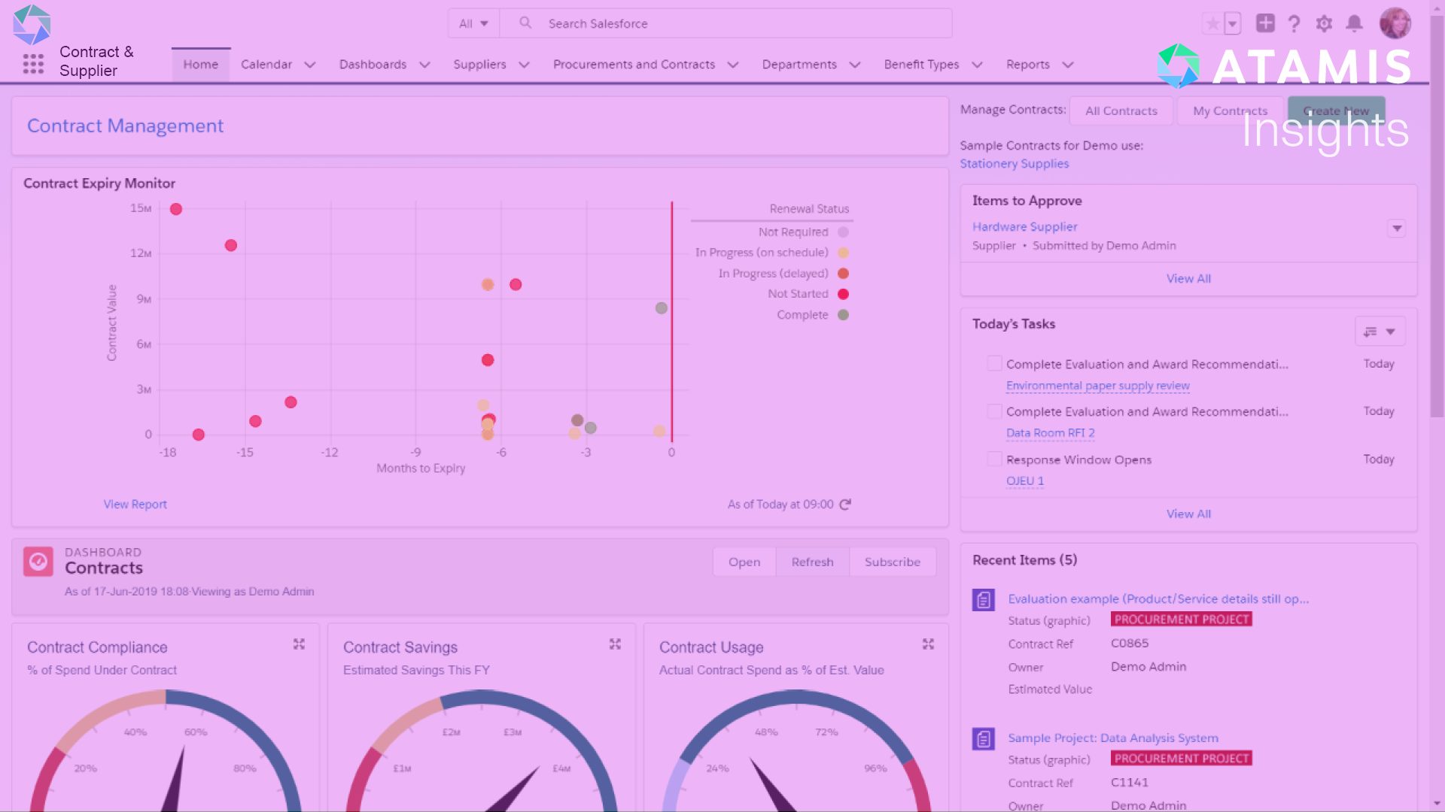Viewport: 1445px width, 812px height.
Task: Open the Setup gear icon
Action: [1324, 23]
